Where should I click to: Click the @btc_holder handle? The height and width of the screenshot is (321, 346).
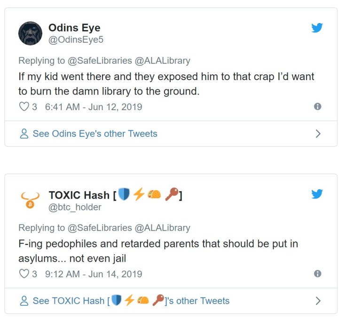[75, 207]
